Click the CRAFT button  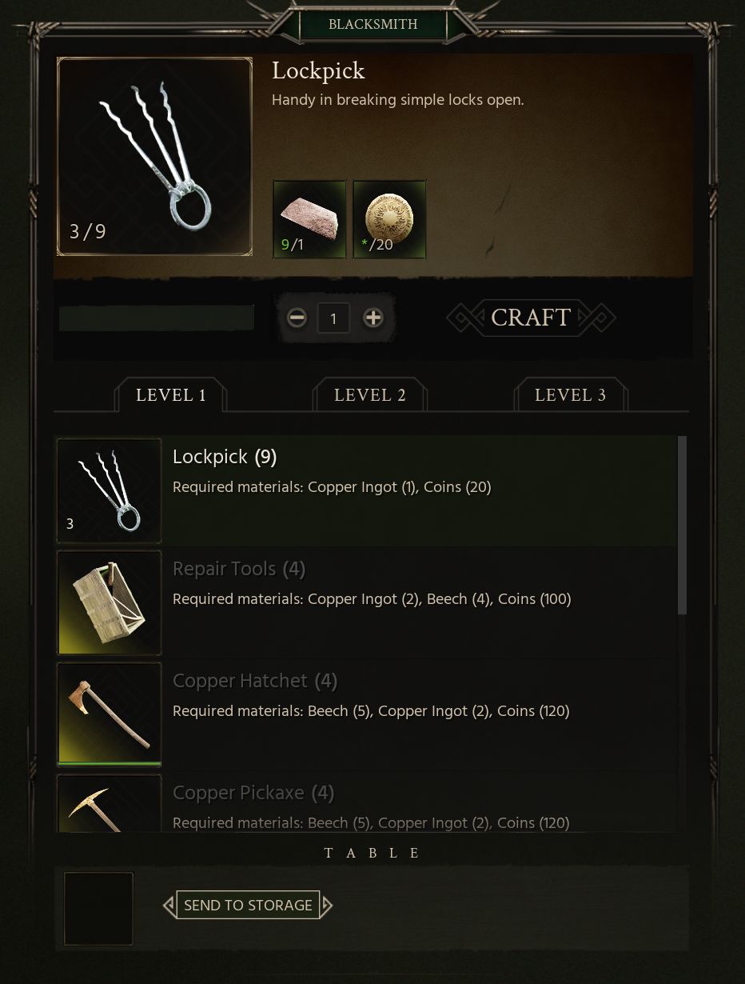[x=531, y=318]
